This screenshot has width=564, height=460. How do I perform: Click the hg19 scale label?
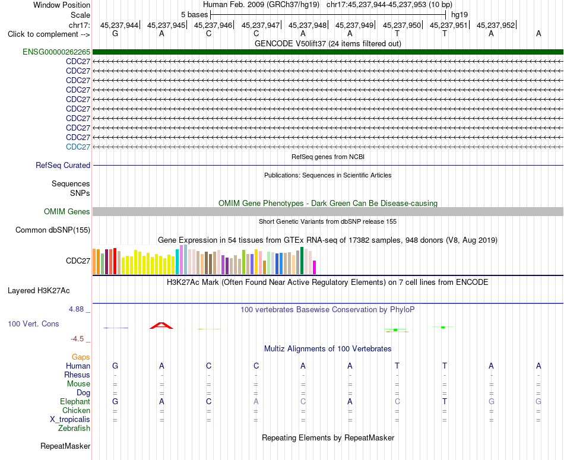pyautogui.click(x=460, y=15)
